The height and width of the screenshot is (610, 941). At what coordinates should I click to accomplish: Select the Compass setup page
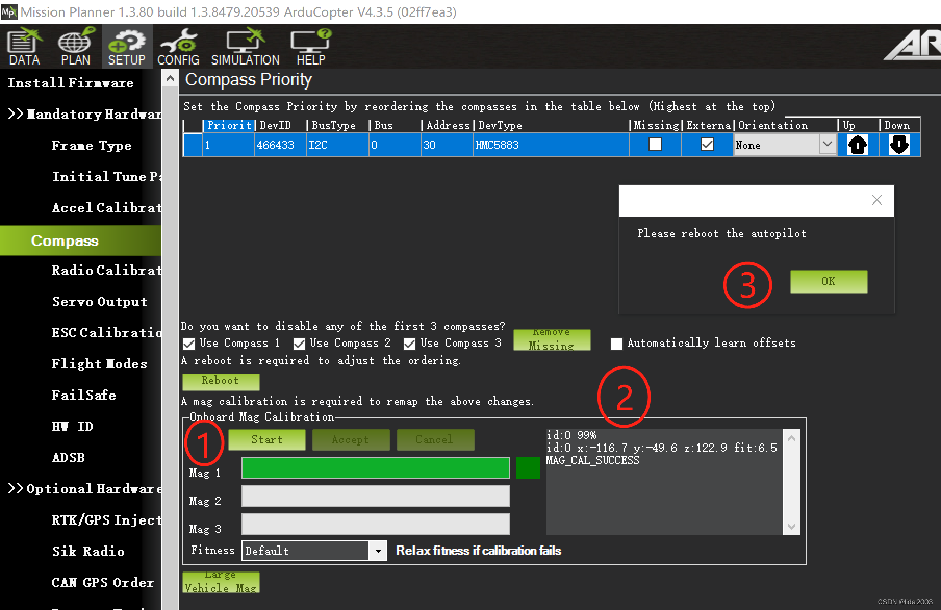81,240
